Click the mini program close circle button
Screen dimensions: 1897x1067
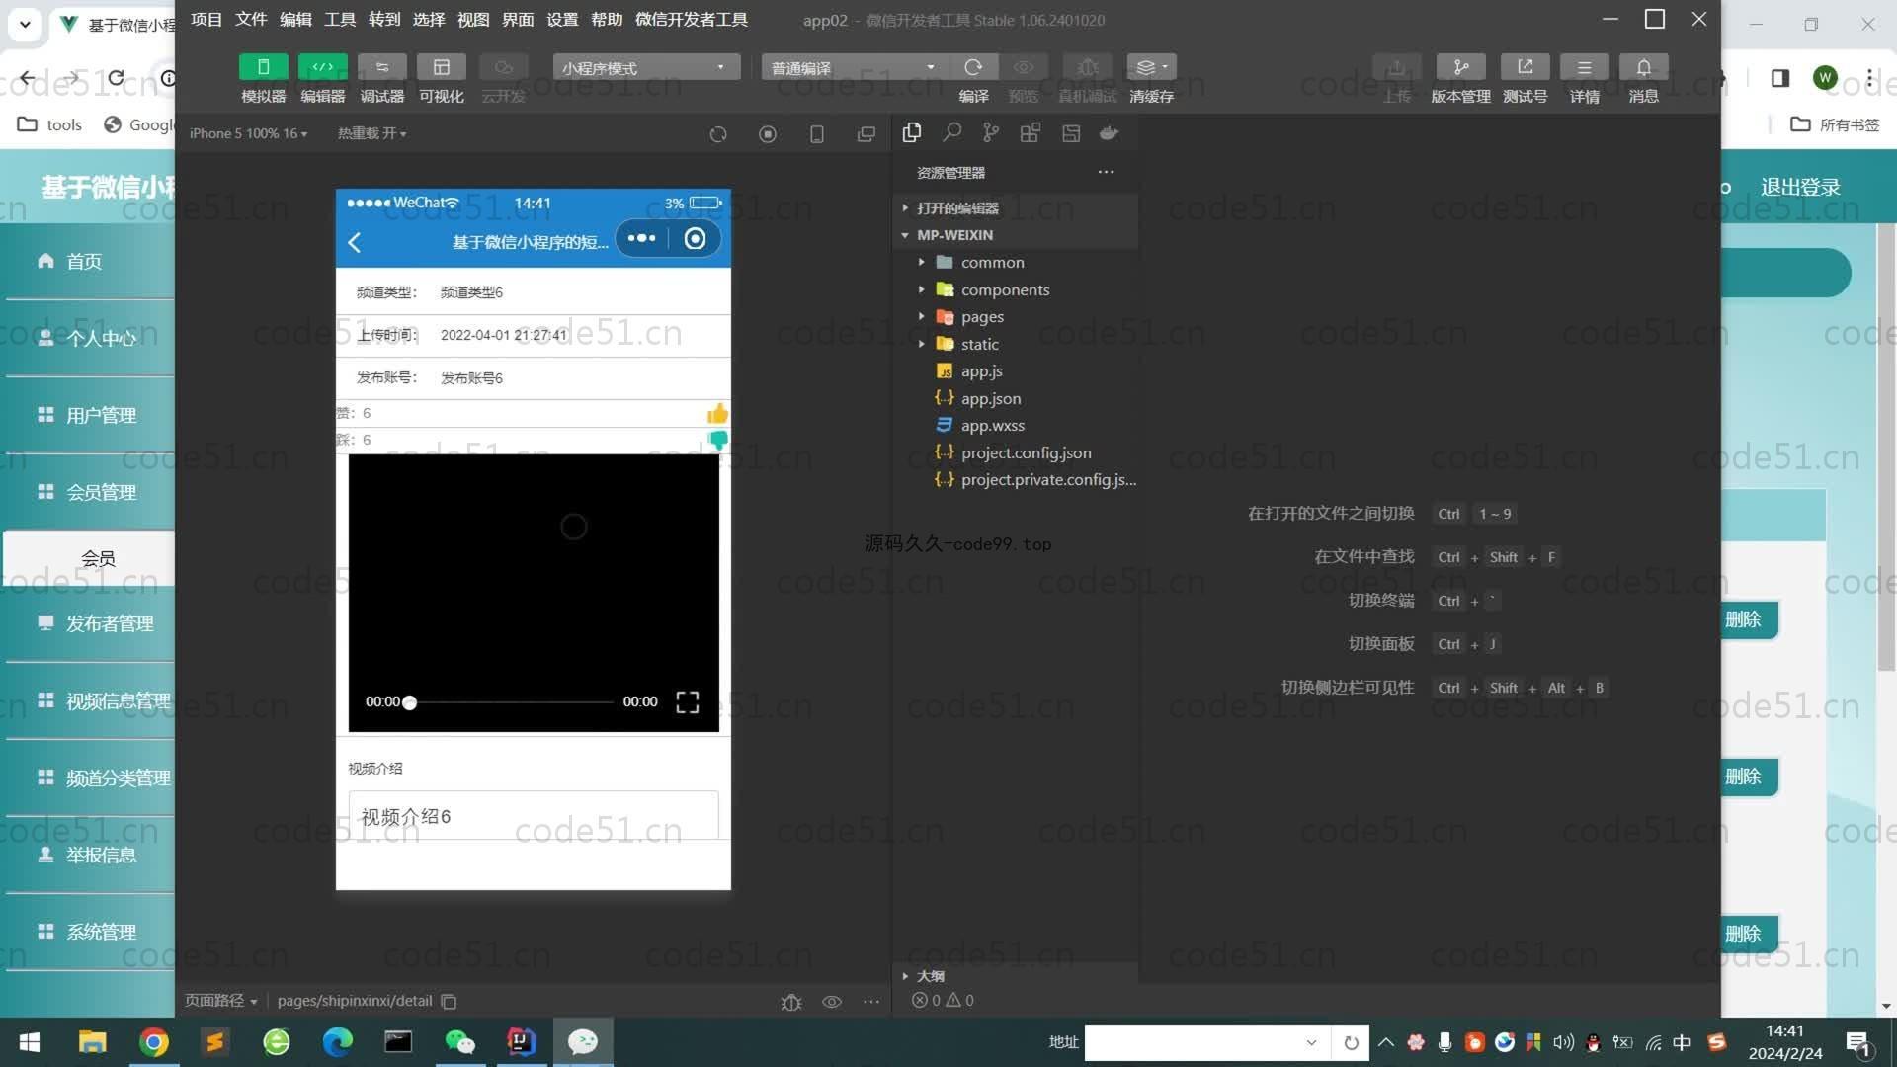pos(695,238)
